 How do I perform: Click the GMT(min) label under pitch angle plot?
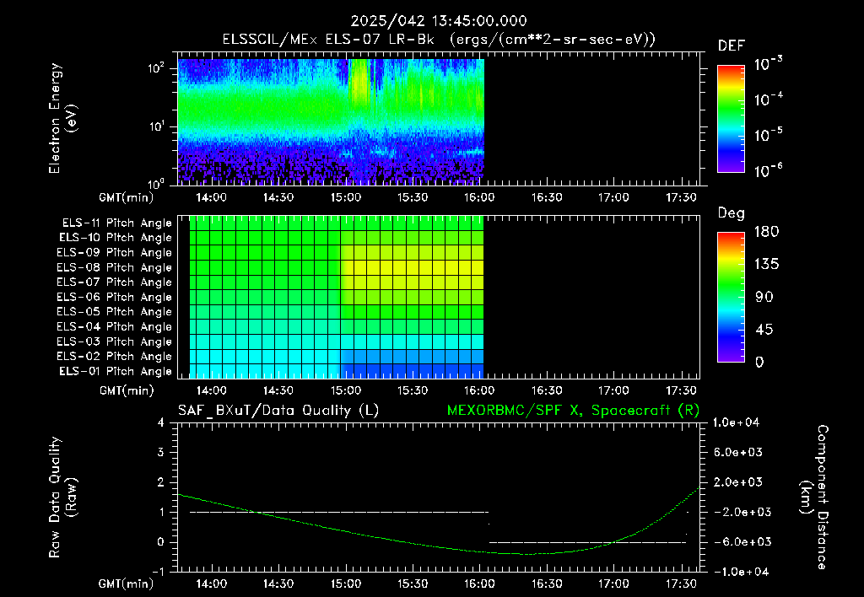(x=126, y=391)
